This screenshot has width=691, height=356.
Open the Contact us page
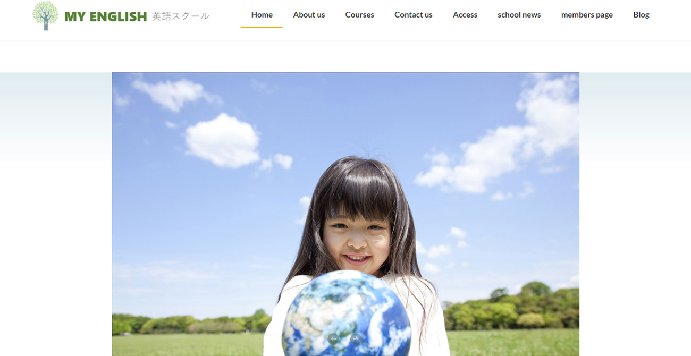[414, 14]
